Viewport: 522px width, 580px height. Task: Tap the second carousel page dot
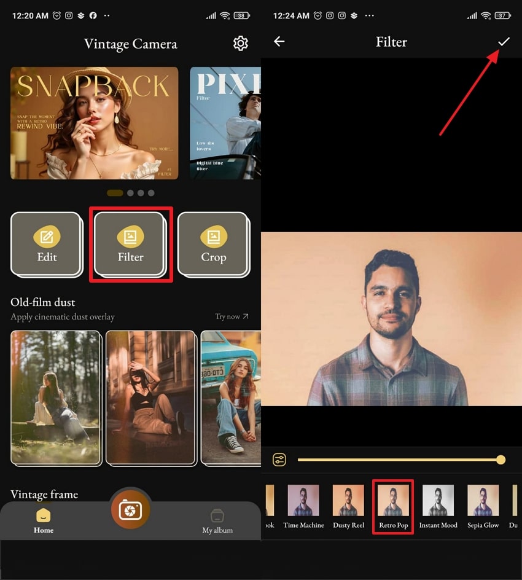tap(130, 193)
